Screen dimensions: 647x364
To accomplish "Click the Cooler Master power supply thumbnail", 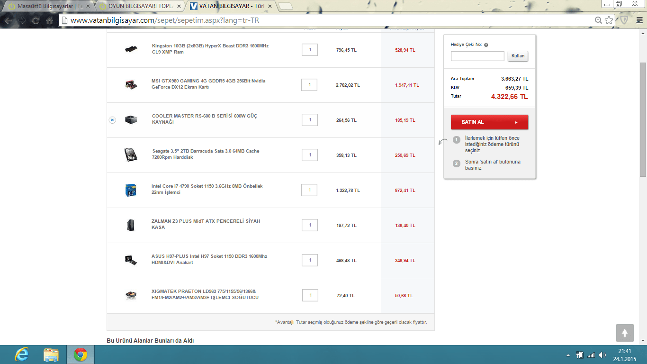I will [x=131, y=119].
